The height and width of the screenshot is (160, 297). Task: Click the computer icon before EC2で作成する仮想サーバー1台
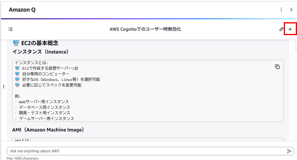(x=17, y=68)
